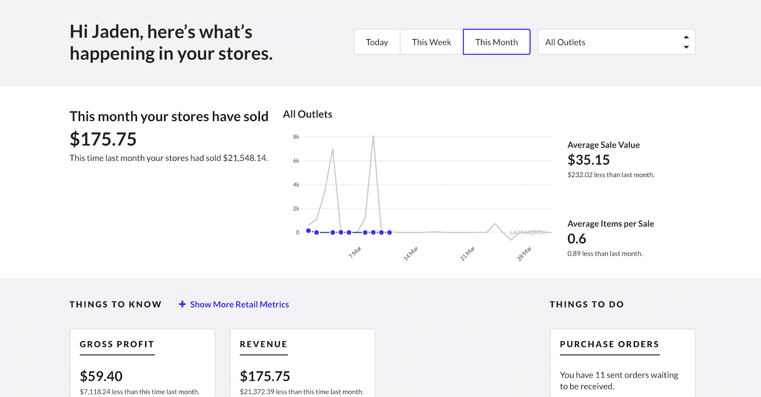Select the first blue data point on chart
The height and width of the screenshot is (397, 761).
308,231
